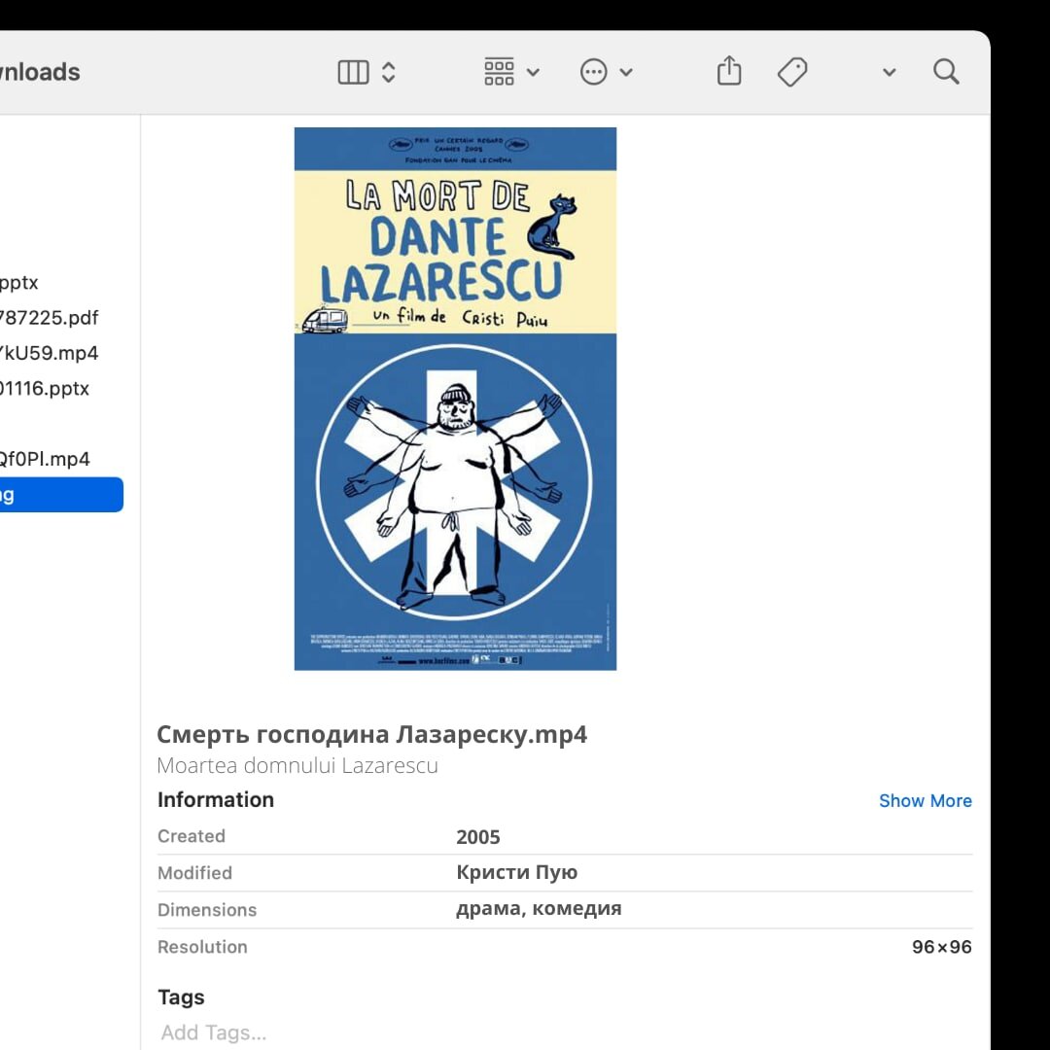Click the Information section heading
The width and height of the screenshot is (1050, 1050).
pyautogui.click(x=216, y=799)
